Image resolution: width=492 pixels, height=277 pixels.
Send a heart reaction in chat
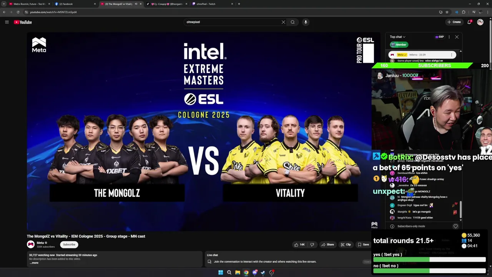tap(455, 226)
